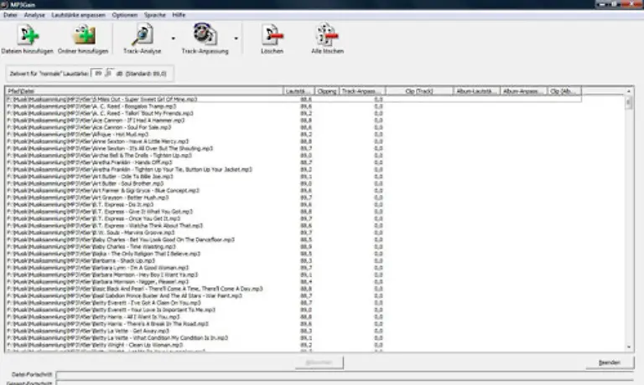Open the Hilfe menu
The height and width of the screenshot is (385, 644).
179,15
